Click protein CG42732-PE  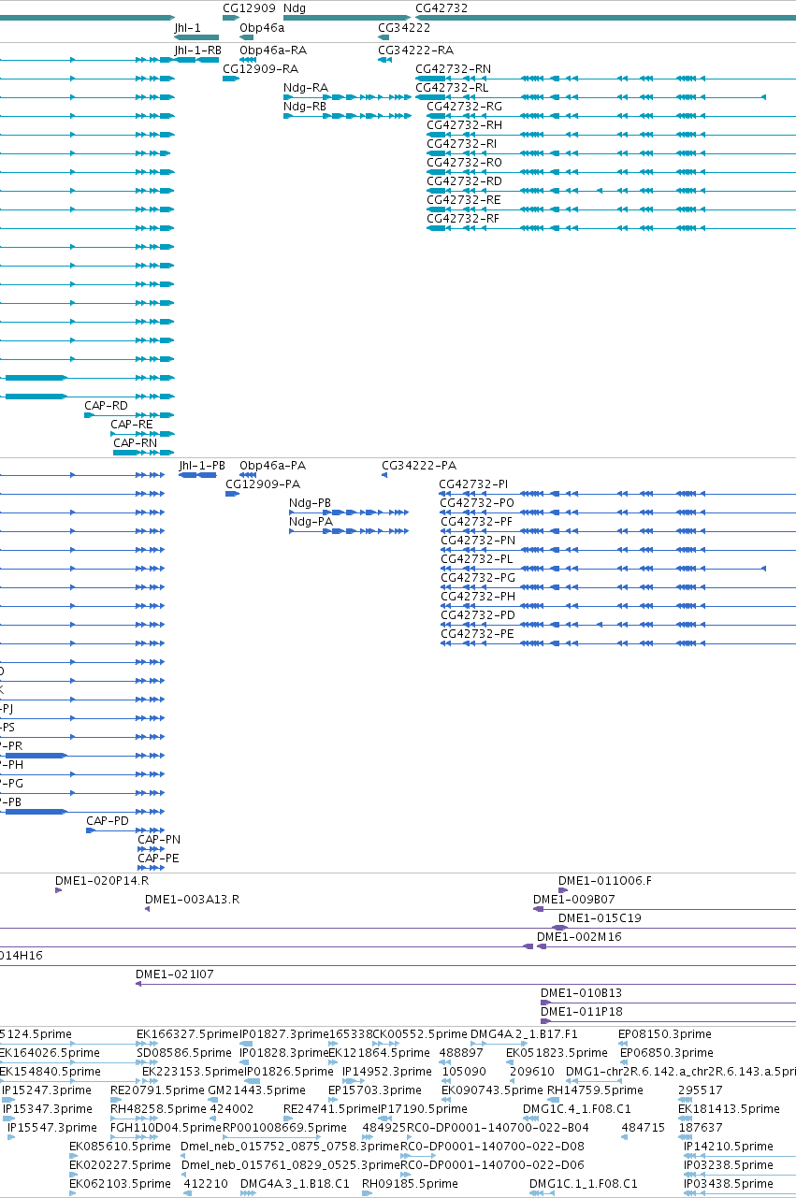(477, 634)
